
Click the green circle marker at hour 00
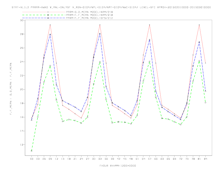32,151
